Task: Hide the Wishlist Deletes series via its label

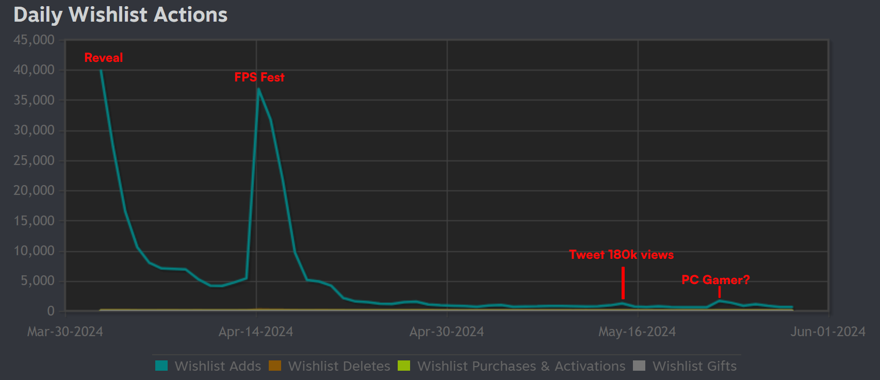Action: [x=339, y=366]
